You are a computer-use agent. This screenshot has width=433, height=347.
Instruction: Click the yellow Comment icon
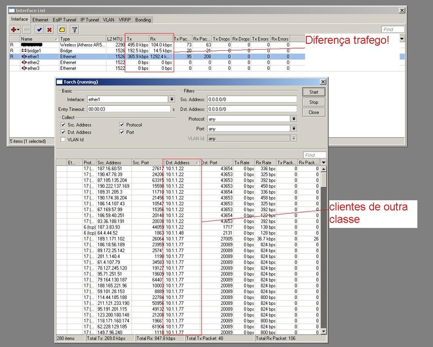(x=61, y=29)
